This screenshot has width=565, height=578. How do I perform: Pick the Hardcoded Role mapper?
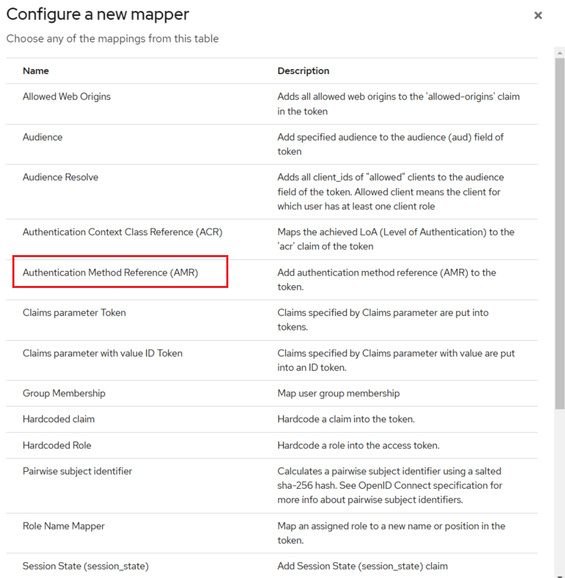[57, 446]
